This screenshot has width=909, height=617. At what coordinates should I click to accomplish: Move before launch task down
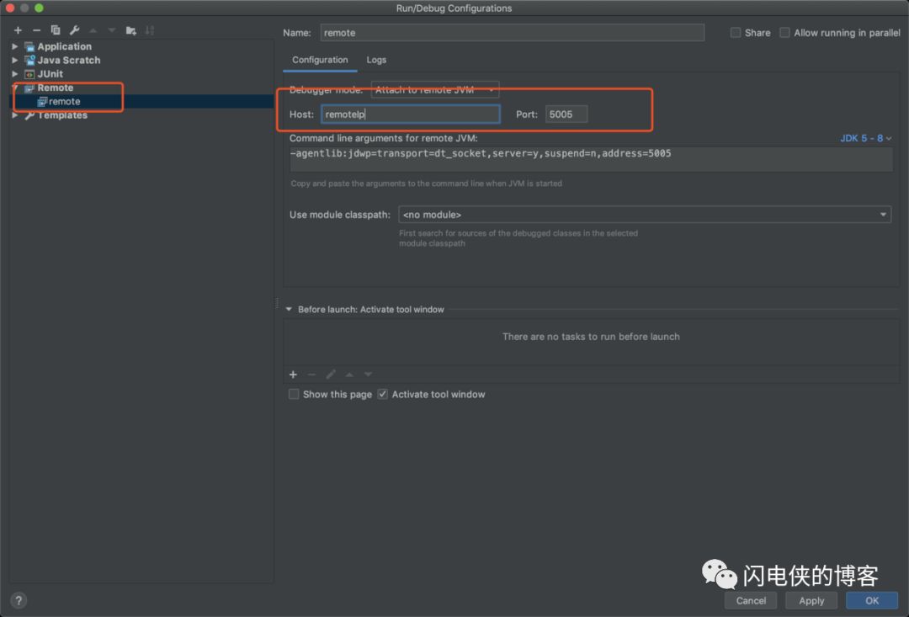[368, 375]
